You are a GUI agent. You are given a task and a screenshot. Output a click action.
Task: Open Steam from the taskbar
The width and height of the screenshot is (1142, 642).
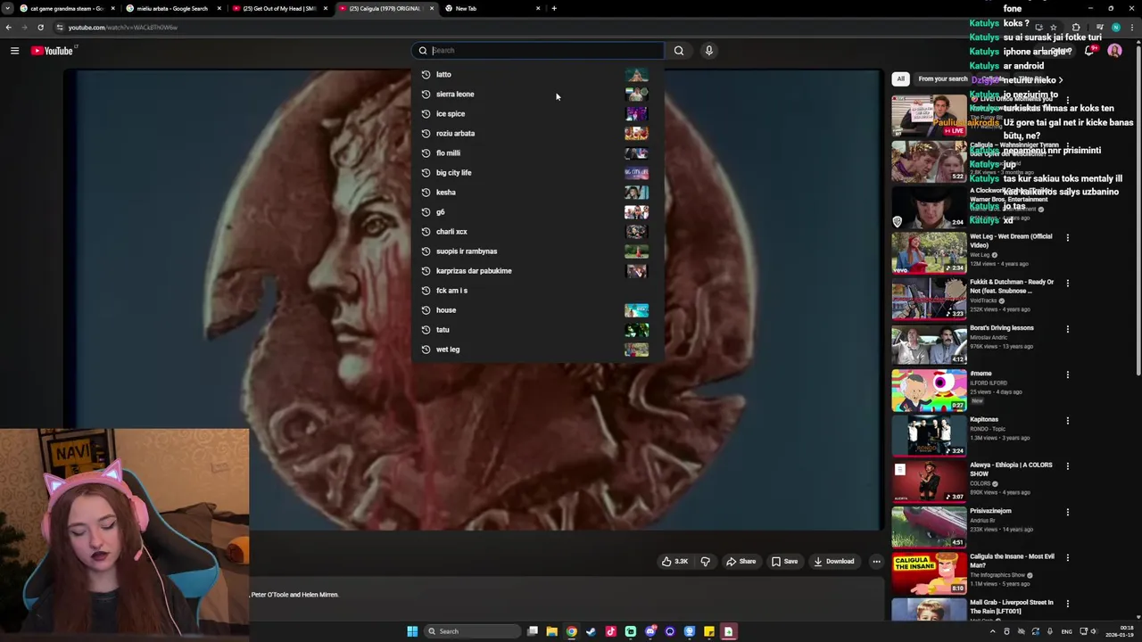(591, 631)
